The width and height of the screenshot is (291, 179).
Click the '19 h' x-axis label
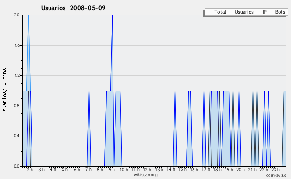[x=229, y=169]
